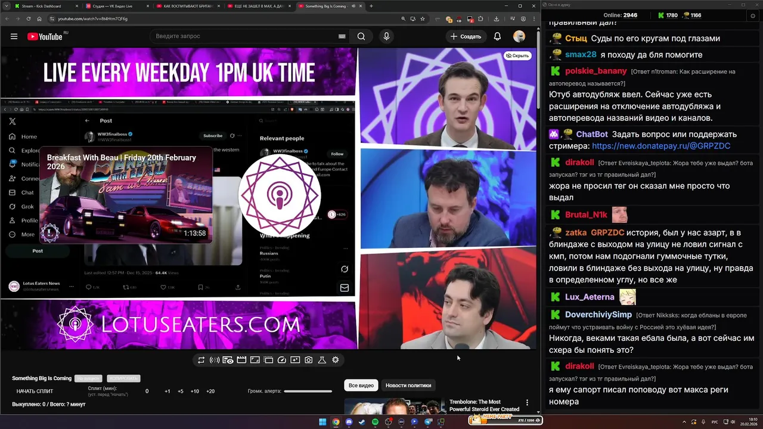The height and width of the screenshot is (429, 763).
Task: Open the Windows Start menu
Action: coord(322,422)
